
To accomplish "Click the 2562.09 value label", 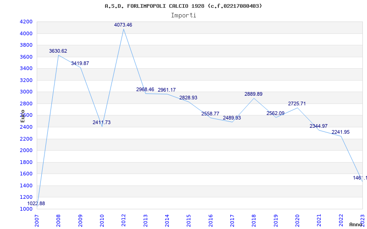I will 276,113.
